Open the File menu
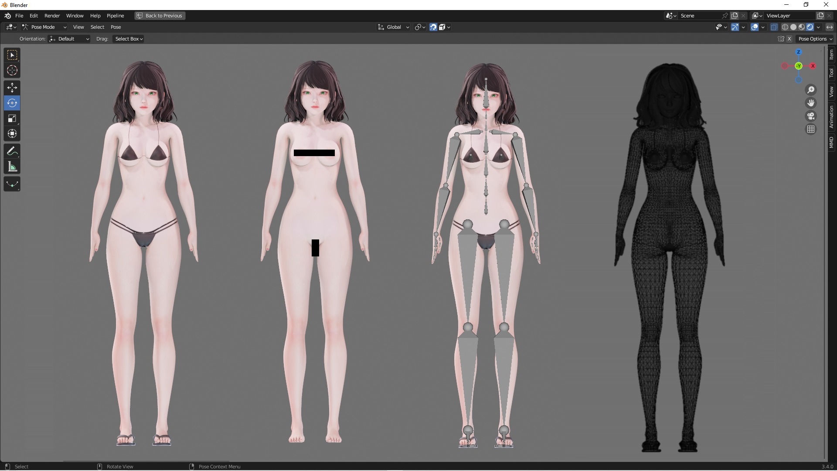837x471 pixels. pyautogui.click(x=19, y=16)
